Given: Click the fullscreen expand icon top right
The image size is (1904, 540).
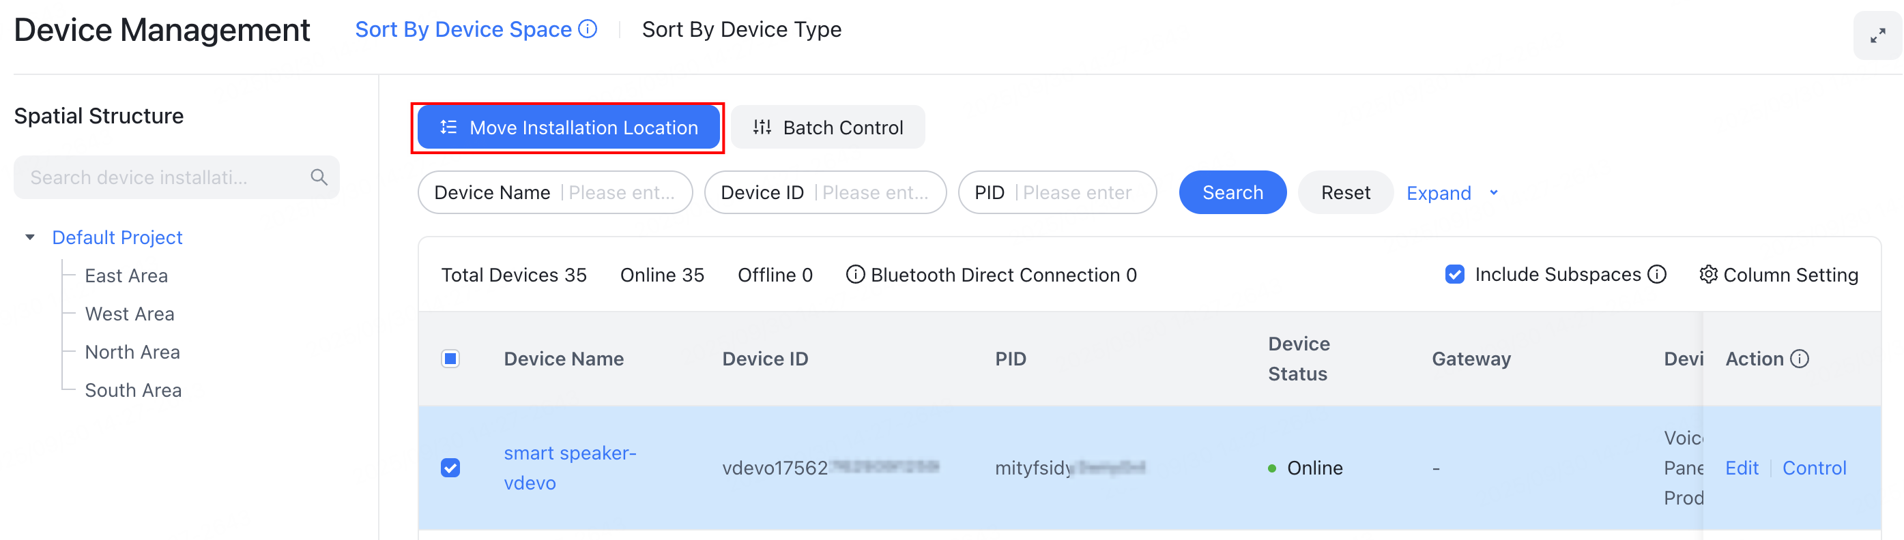Looking at the screenshot, I should click(1878, 35).
